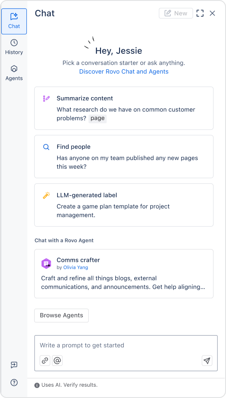
Task: Click the Browse Agents button
Action: click(x=61, y=316)
